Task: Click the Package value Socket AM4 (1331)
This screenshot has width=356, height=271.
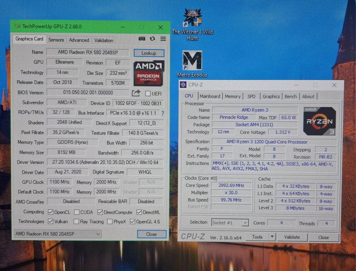Action: pos(254,125)
